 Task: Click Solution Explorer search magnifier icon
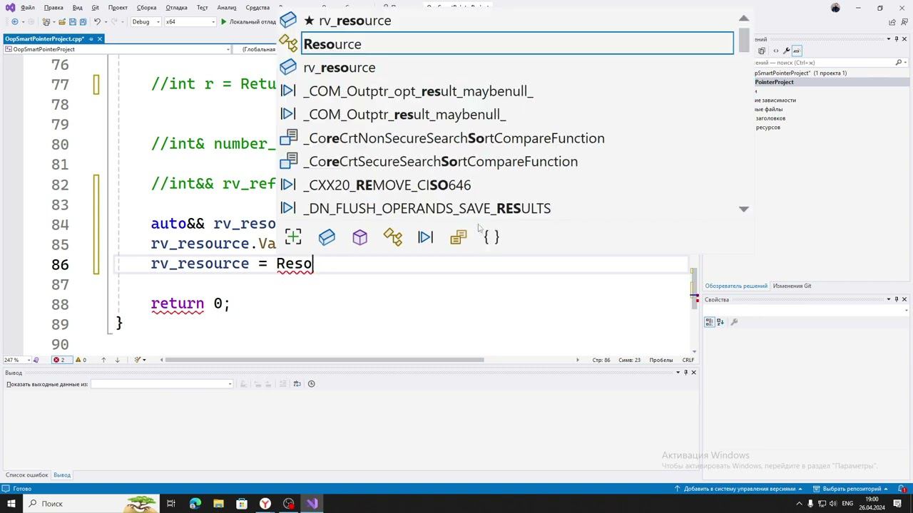point(899,63)
